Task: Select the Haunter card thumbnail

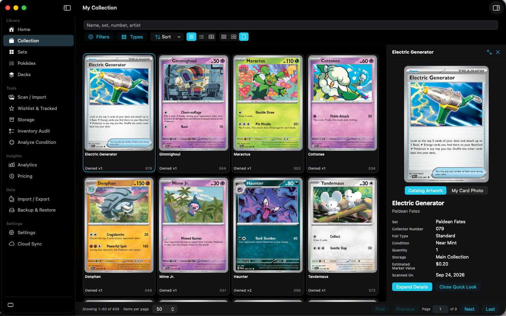Action: (268, 225)
